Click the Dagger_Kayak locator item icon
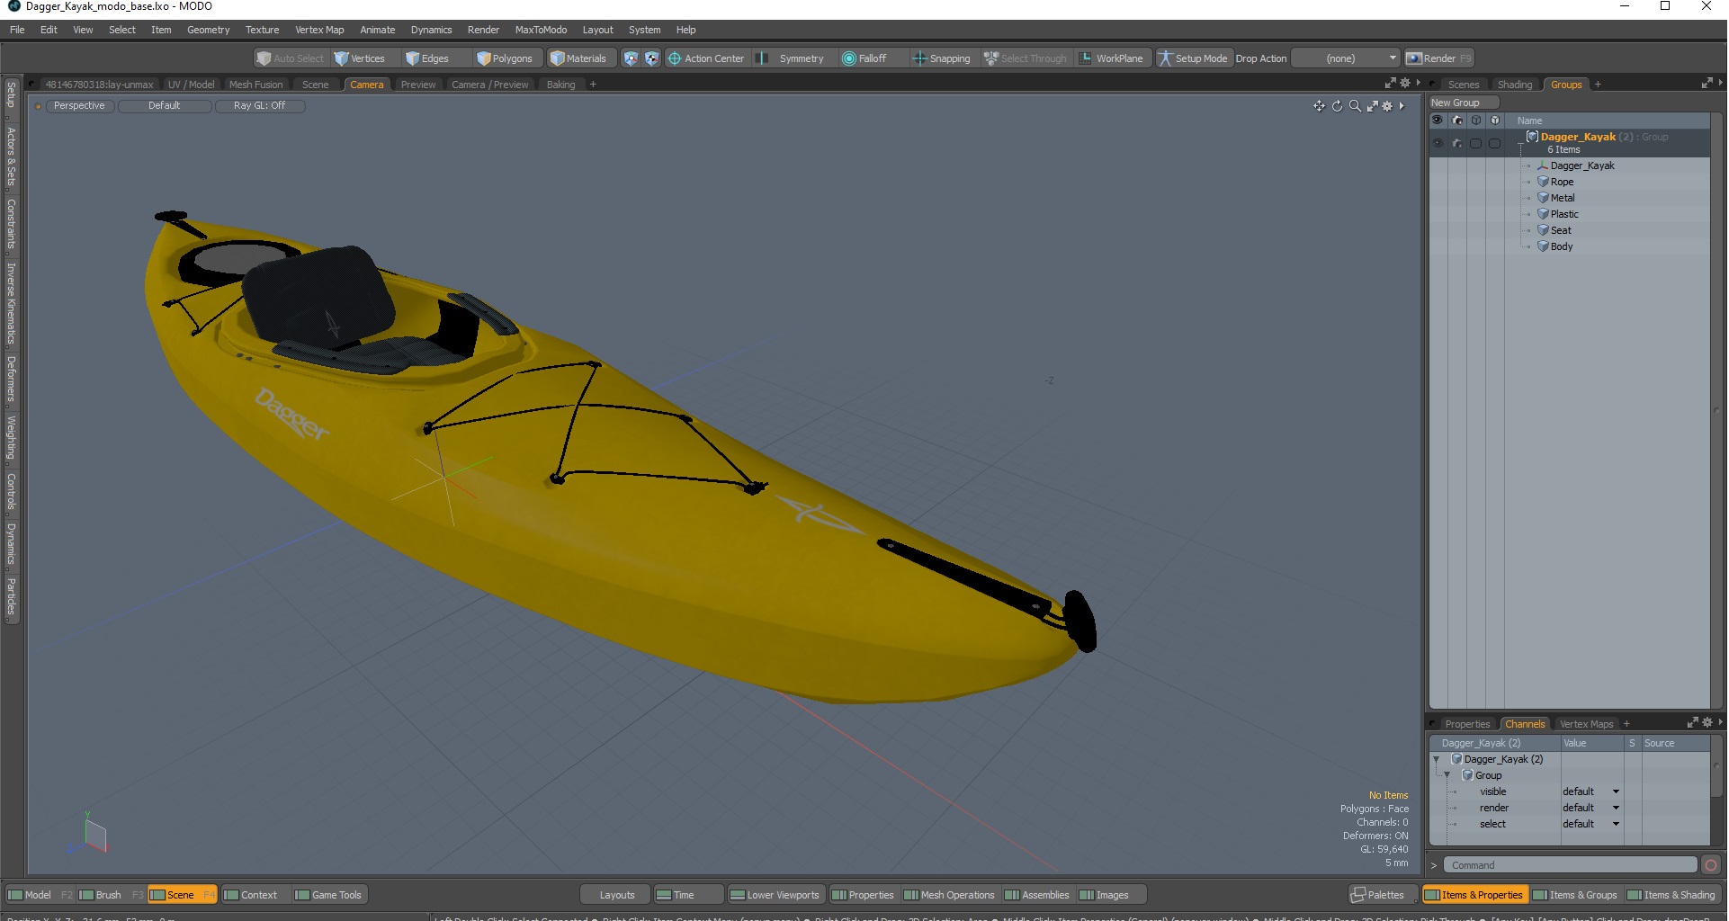The image size is (1729, 921). [1543, 165]
